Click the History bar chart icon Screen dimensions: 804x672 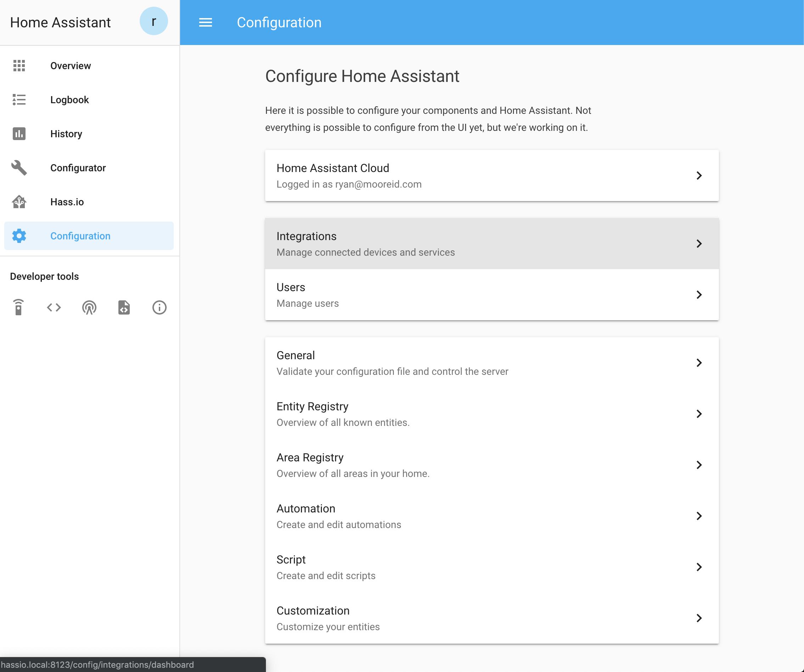click(x=19, y=134)
